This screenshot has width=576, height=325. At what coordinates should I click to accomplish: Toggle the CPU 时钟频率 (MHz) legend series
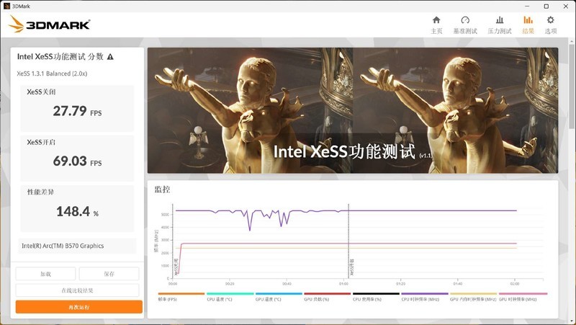coord(425,297)
